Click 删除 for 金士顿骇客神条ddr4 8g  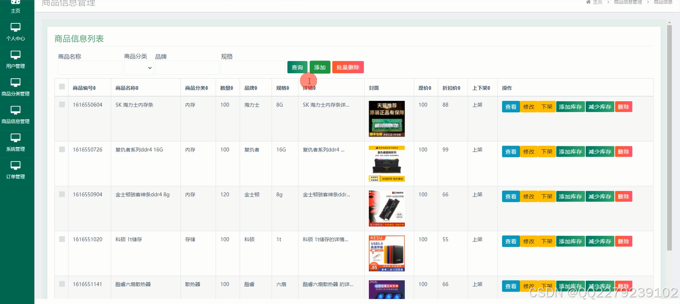coord(624,196)
